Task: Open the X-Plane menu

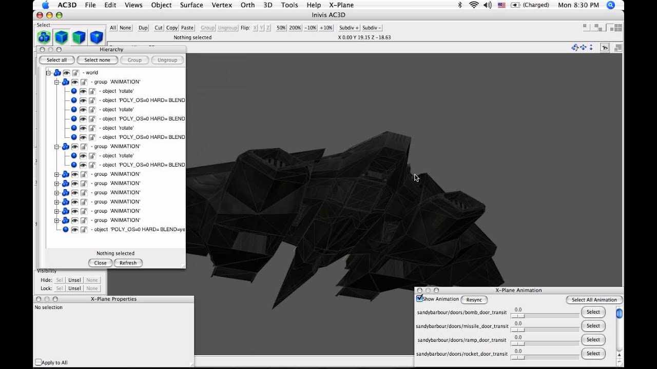Action: tap(341, 5)
